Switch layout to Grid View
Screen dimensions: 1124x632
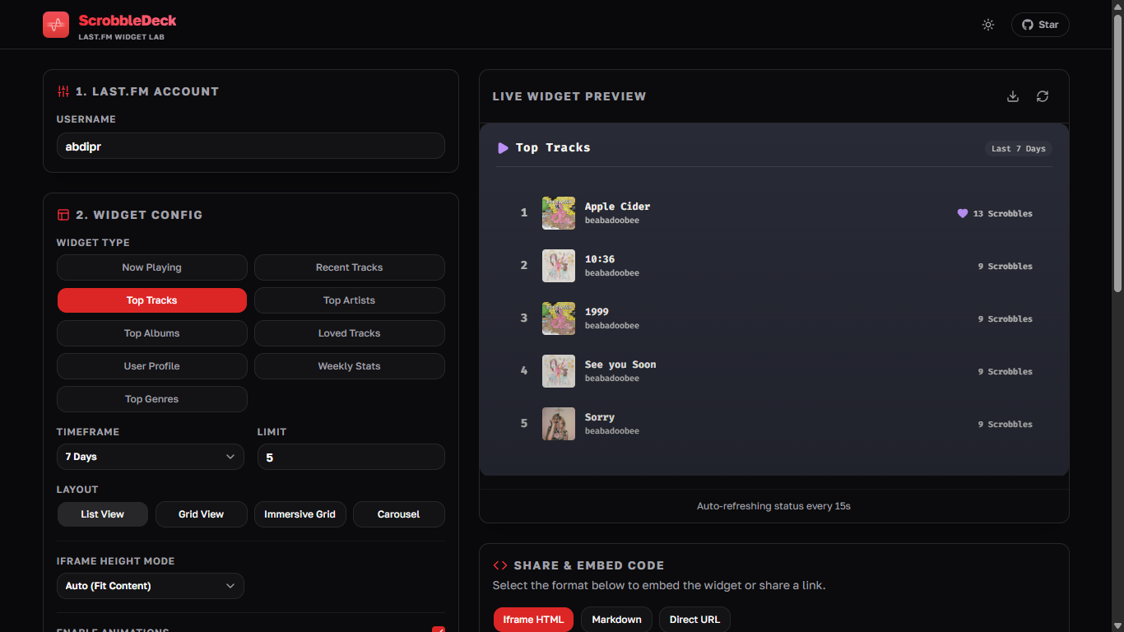(202, 514)
